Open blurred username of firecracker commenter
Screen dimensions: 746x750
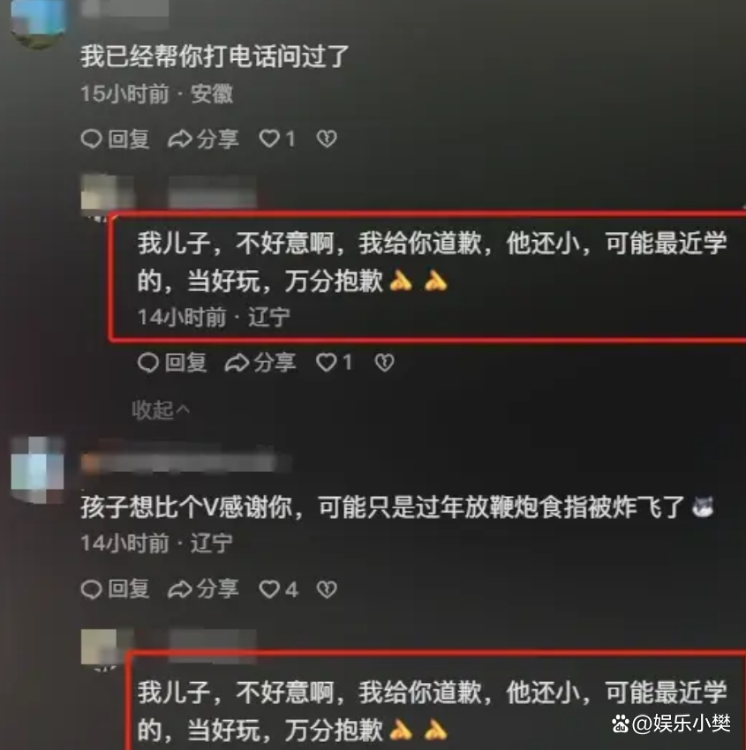185,463
